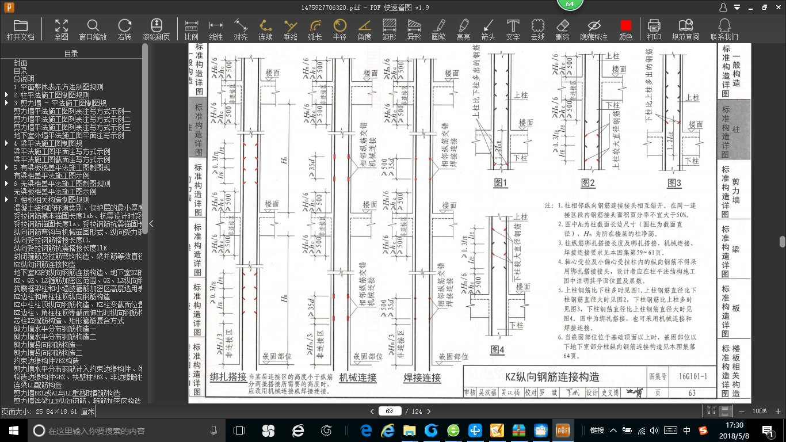
Task: Click the document vertical scrollbar thumb
Action: 782,242
